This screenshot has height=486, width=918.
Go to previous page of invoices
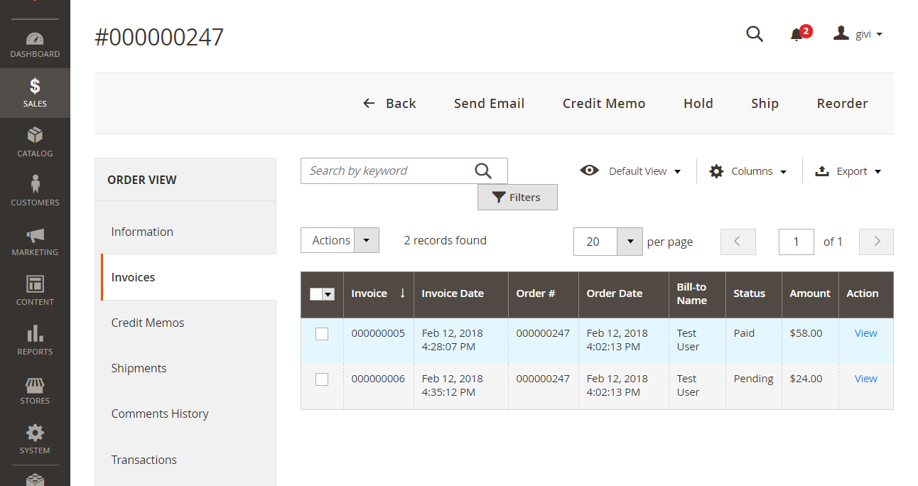[738, 242]
